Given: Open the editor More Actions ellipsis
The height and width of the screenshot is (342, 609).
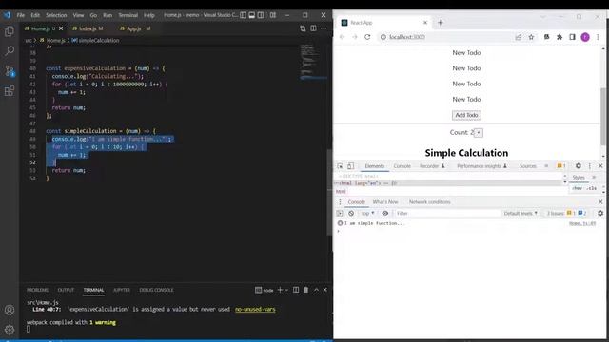Looking at the screenshot, I should [324, 28].
